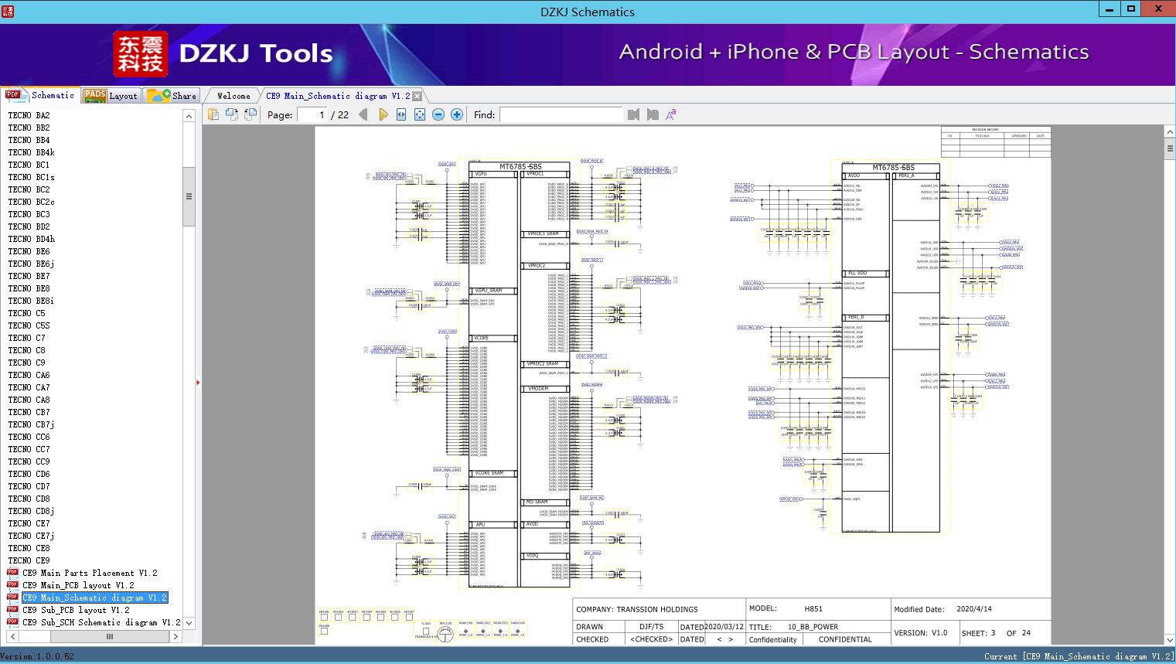The width and height of the screenshot is (1176, 664).
Task: Select TECNO CA6 in the tree
Action: pyautogui.click(x=29, y=375)
